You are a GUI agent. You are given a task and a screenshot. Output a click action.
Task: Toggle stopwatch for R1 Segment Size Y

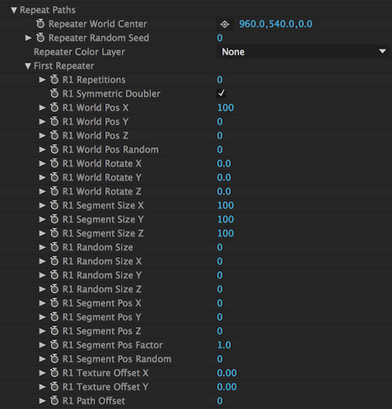pos(54,219)
